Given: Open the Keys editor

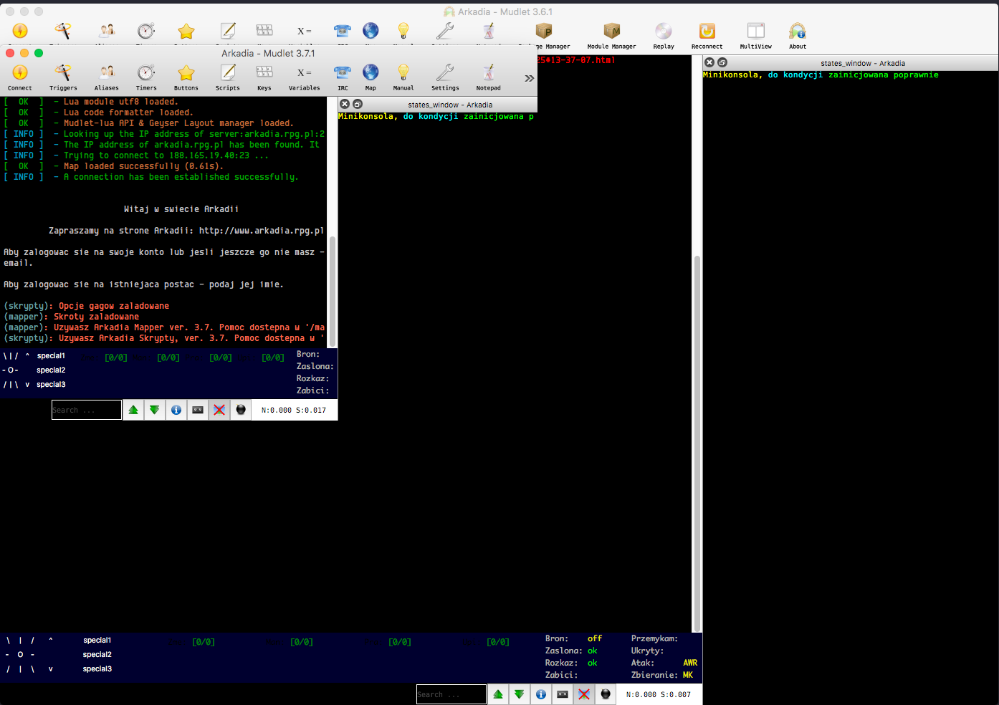Looking at the screenshot, I should pyautogui.click(x=264, y=75).
